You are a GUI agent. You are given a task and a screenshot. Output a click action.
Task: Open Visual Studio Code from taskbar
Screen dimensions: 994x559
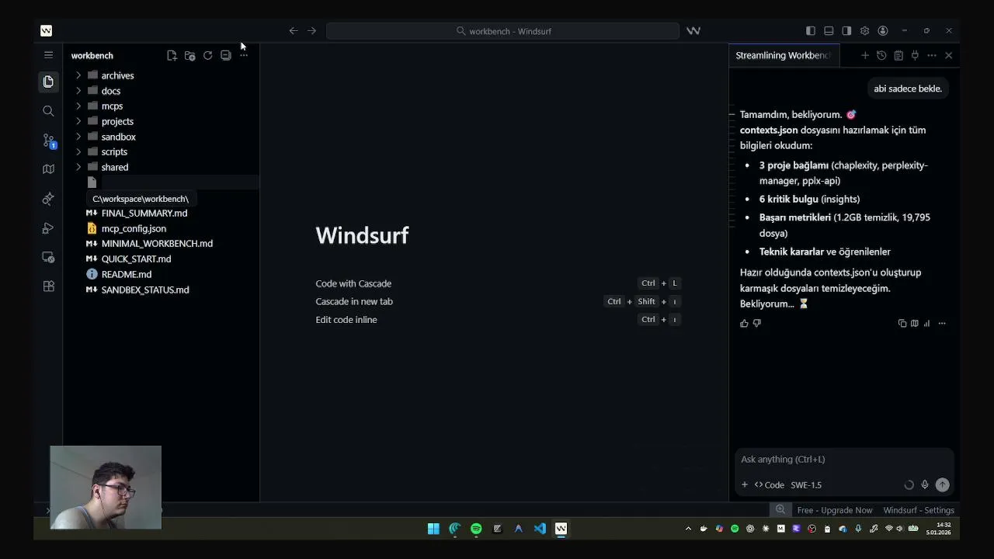[x=540, y=529]
